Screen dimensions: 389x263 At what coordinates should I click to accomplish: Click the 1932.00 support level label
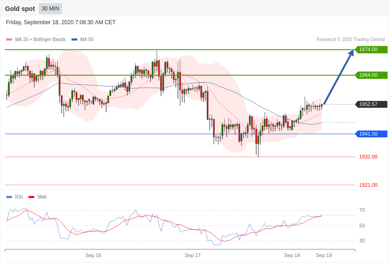368,157
